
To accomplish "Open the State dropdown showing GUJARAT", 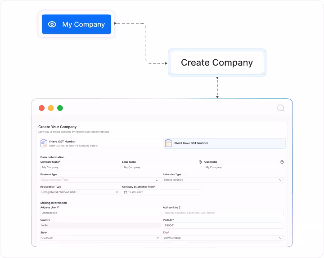I will 101,238.
